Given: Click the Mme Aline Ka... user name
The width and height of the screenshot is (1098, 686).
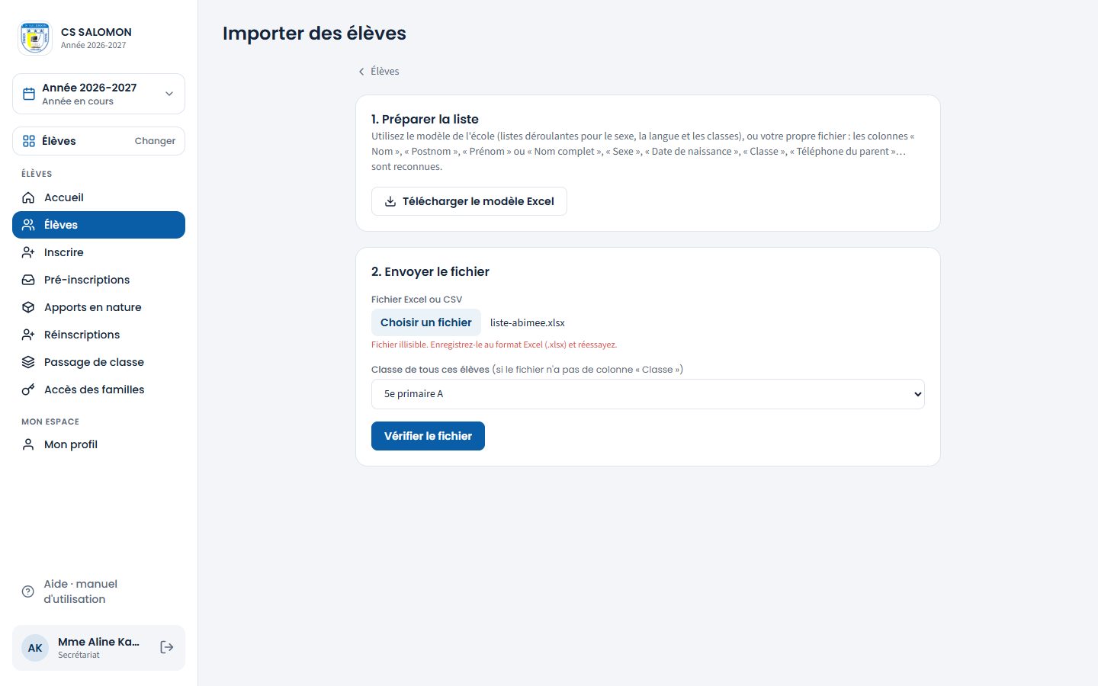Looking at the screenshot, I should click(98, 642).
